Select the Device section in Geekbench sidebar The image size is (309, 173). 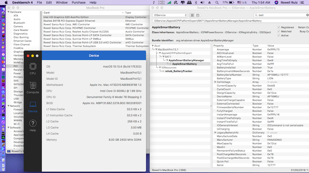pos(33,107)
